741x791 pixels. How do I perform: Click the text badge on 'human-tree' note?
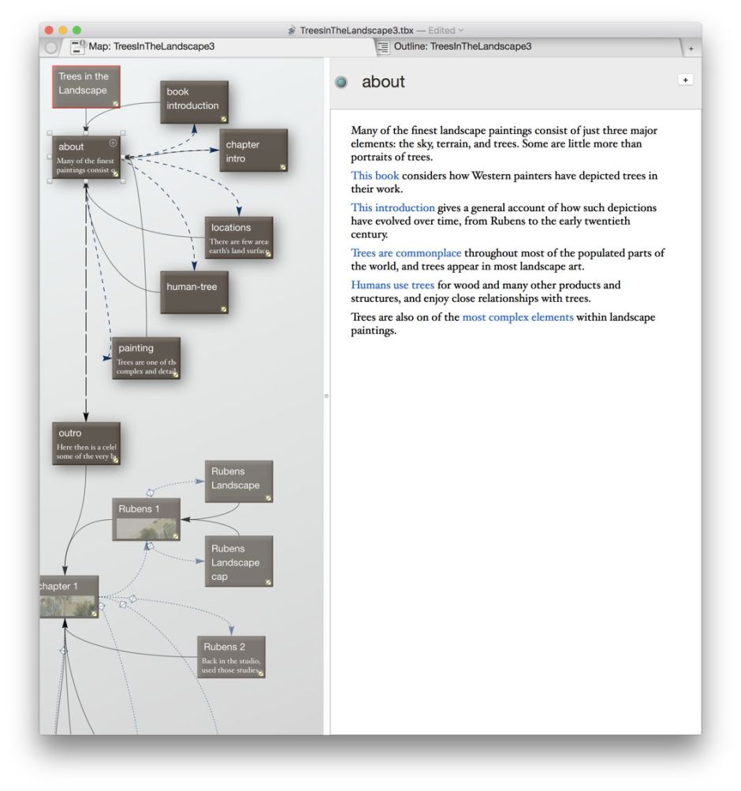point(224,309)
